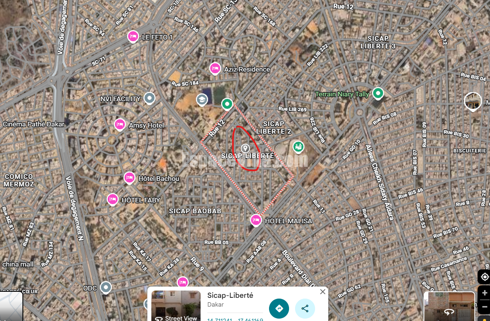490x321 pixels.
Task: Click the Hôtel Bachou pin icon
Action: (129, 177)
